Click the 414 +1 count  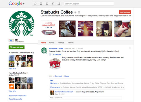click(x=16, y=40)
